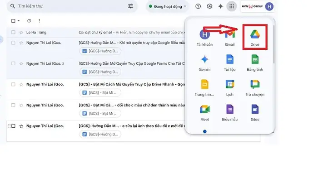Star the 'Hướng Dẫn Mở Quyền Truy Cập Google Forms' email

21,63
